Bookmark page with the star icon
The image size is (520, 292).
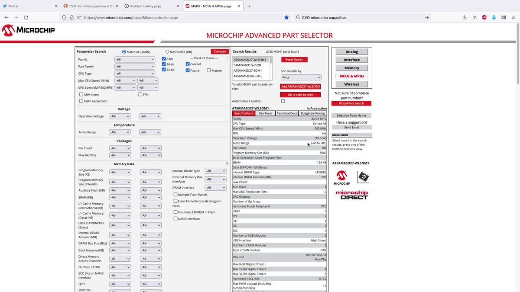(286, 17)
